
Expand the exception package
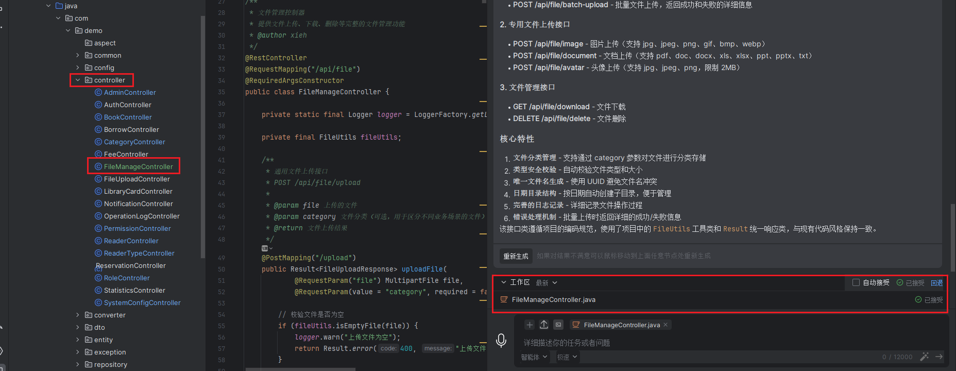point(78,352)
